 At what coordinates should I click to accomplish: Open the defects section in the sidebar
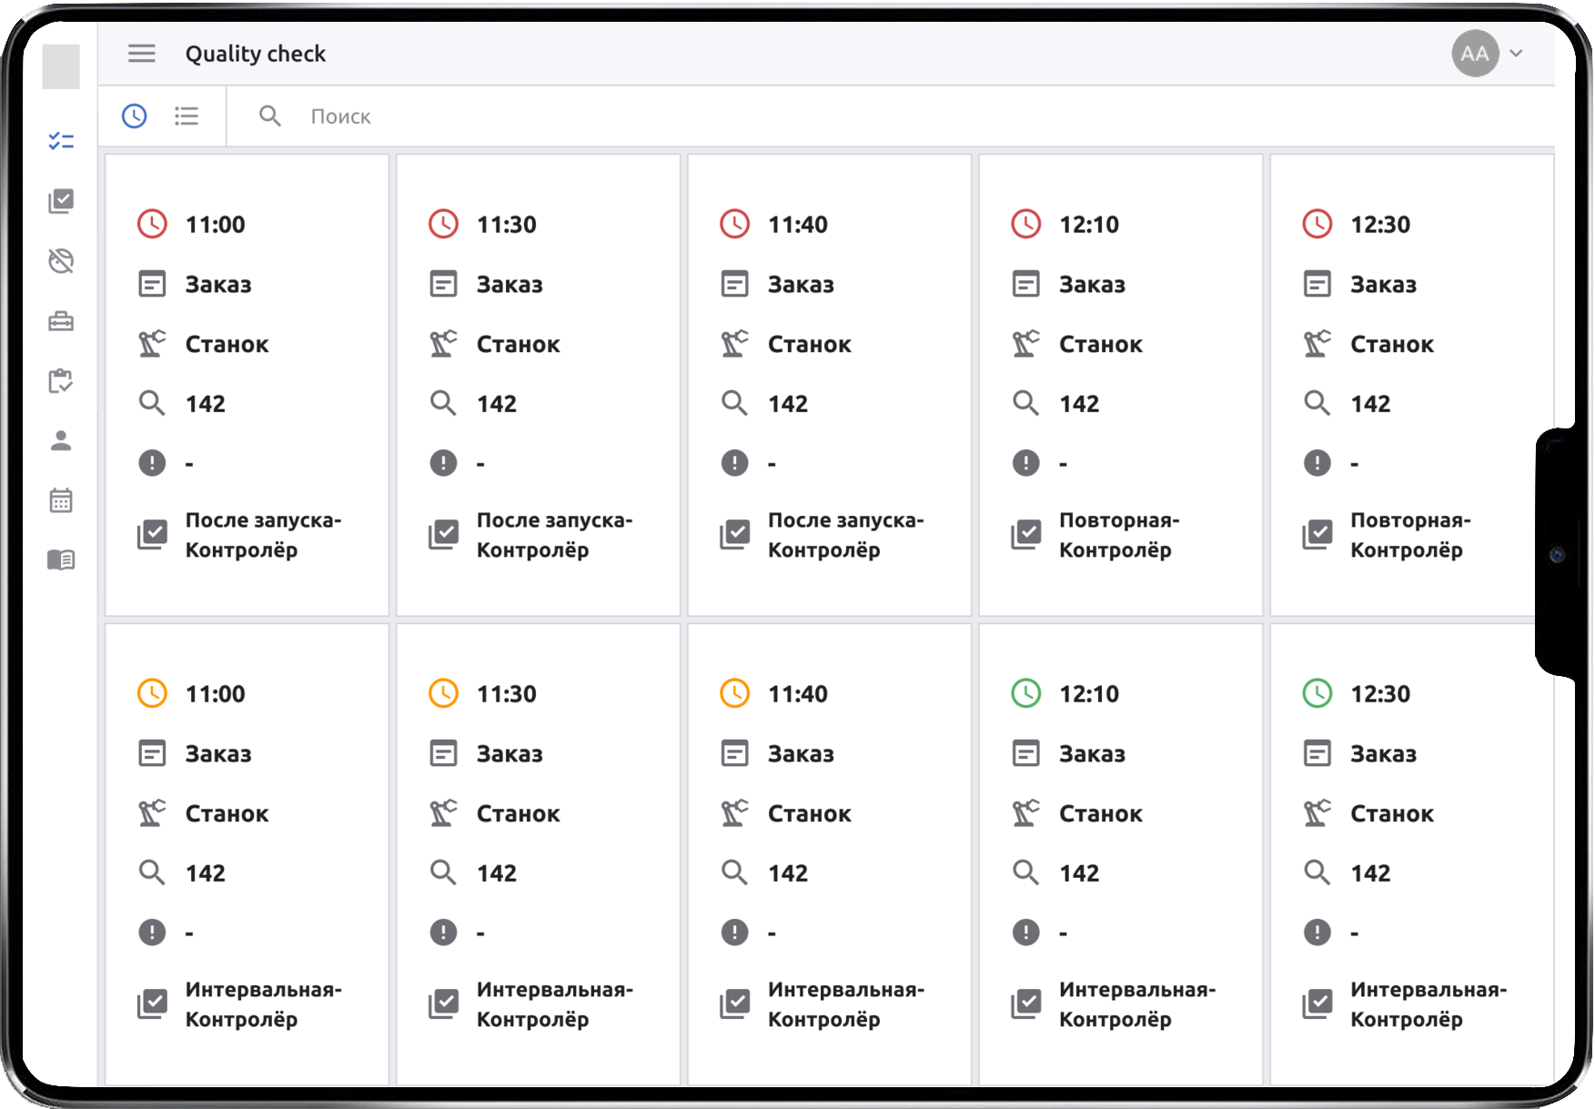click(x=60, y=262)
